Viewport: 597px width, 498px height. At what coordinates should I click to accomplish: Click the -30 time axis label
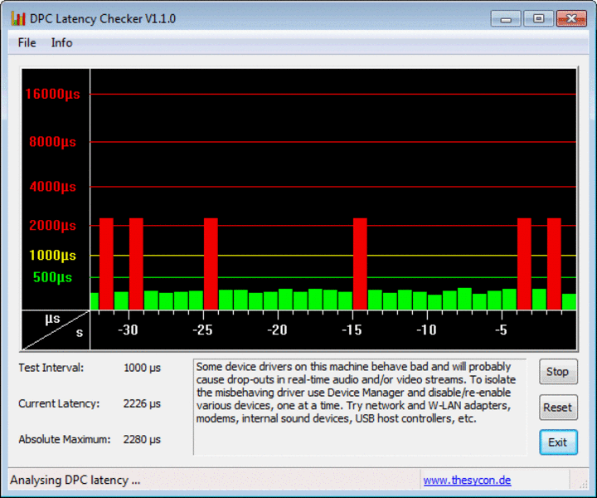(128, 330)
